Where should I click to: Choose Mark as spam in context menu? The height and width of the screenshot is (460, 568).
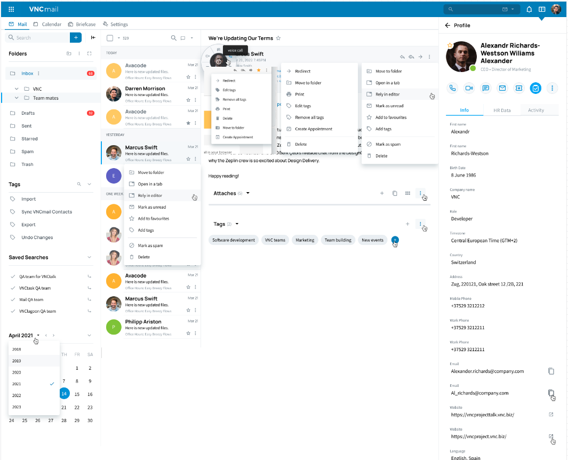[x=150, y=245]
